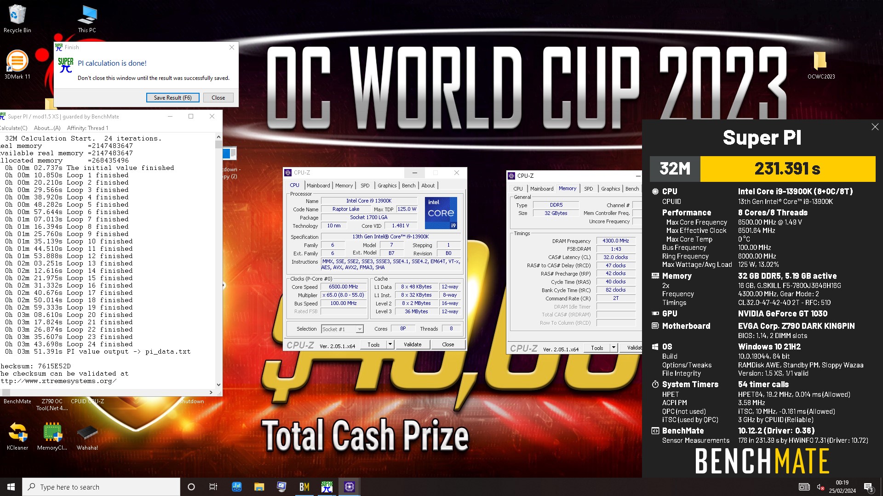Open Calculate menu in Super PI
The width and height of the screenshot is (883, 496).
tap(14, 128)
